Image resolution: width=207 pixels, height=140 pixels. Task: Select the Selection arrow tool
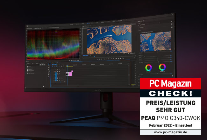coord(49,64)
